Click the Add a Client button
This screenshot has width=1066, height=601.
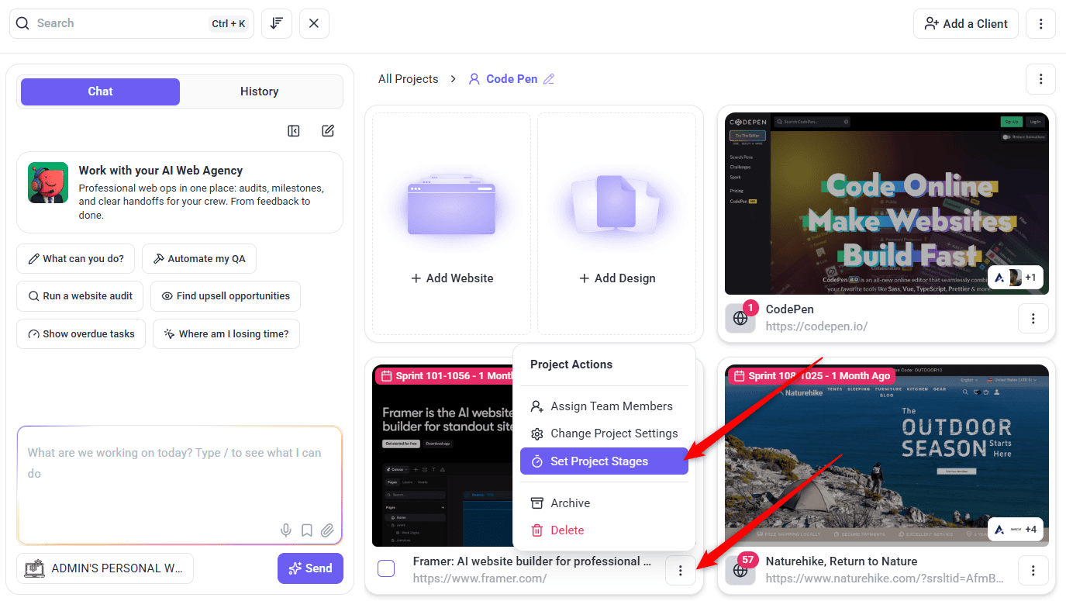point(966,23)
